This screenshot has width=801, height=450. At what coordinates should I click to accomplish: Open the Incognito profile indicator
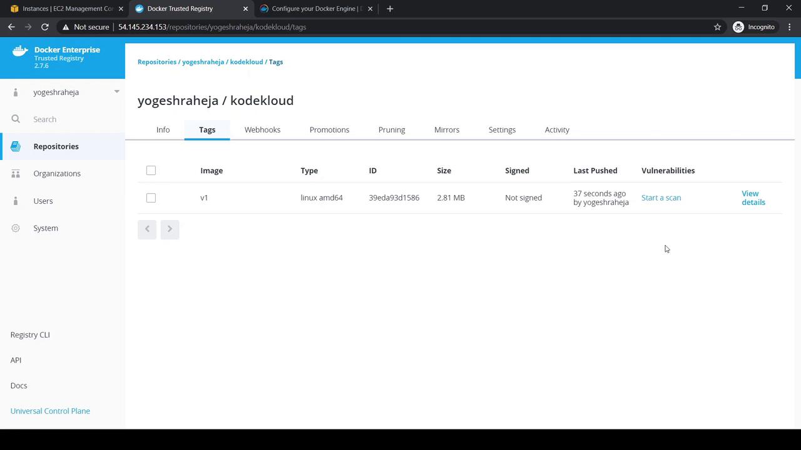[754, 27]
